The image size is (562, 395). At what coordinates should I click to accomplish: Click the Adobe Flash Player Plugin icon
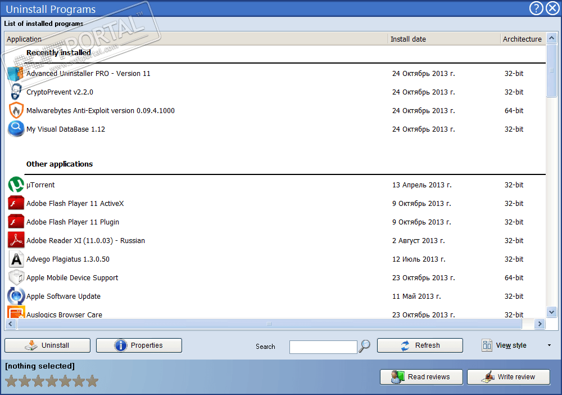pyautogui.click(x=16, y=222)
